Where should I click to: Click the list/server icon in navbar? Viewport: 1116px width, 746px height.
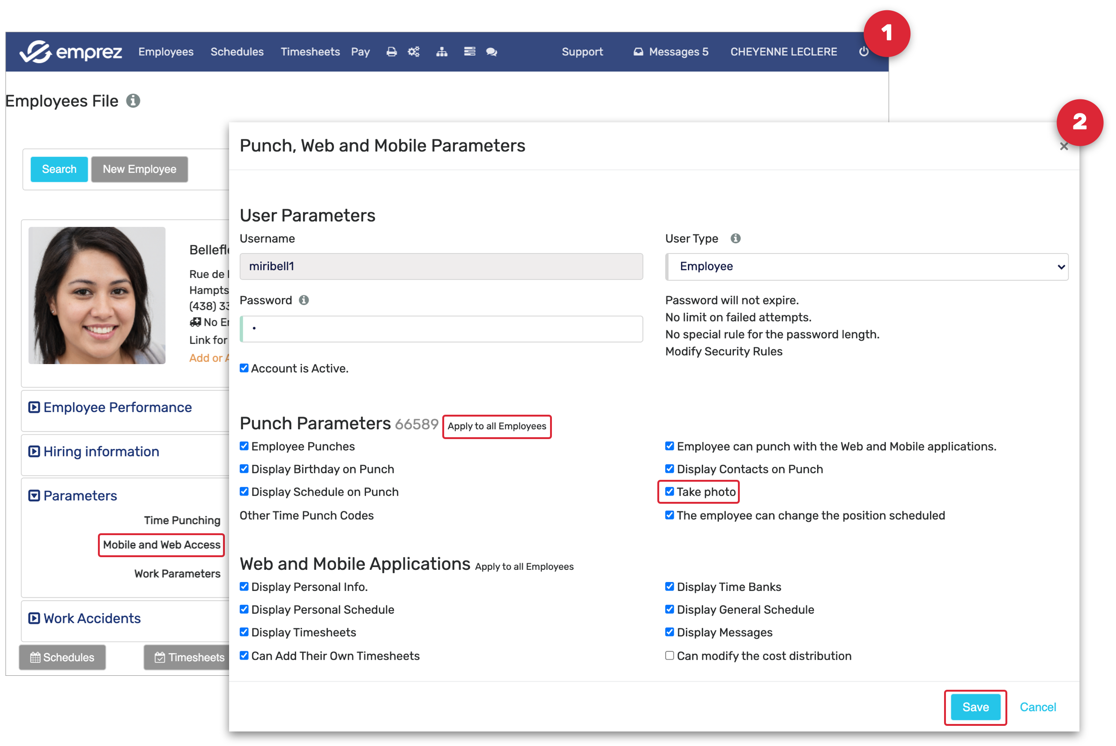pyautogui.click(x=469, y=52)
